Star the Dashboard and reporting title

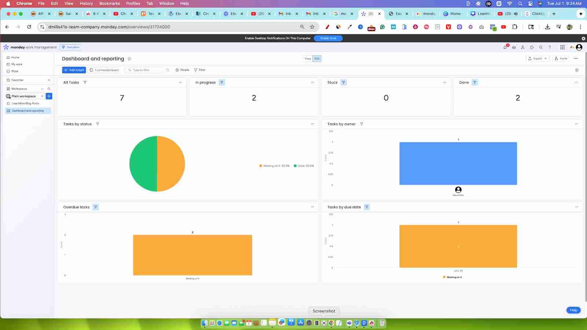coord(129,58)
